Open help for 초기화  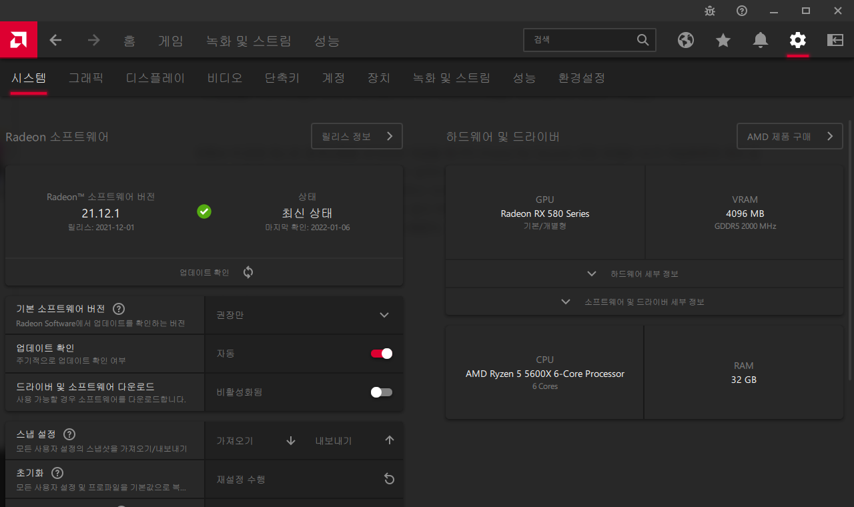click(x=57, y=473)
